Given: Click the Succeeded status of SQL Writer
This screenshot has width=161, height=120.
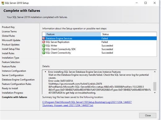Looking at the screenshot, I should coord(107,46).
